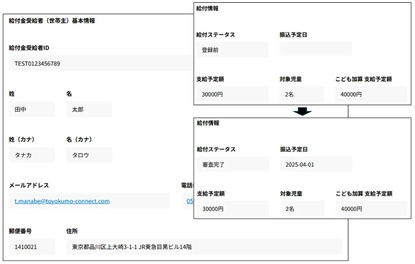Click the 住所 field with 東京都品川区 address
The height and width of the screenshot is (264, 415).
pyautogui.click(x=204, y=247)
